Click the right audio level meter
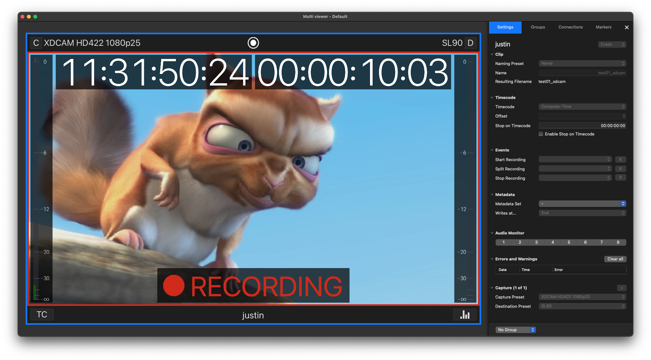Image resolution: width=651 pixels, height=360 pixels. 465,179
